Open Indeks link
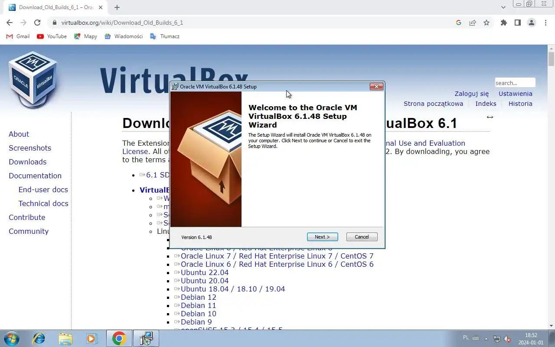Screen dimensions: 555x347 click(x=486, y=104)
